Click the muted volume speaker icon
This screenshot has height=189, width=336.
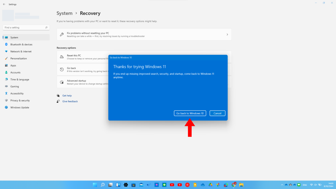point(316,185)
